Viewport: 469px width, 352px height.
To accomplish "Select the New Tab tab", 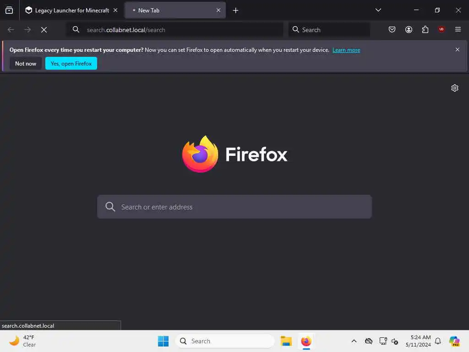I will (x=175, y=10).
